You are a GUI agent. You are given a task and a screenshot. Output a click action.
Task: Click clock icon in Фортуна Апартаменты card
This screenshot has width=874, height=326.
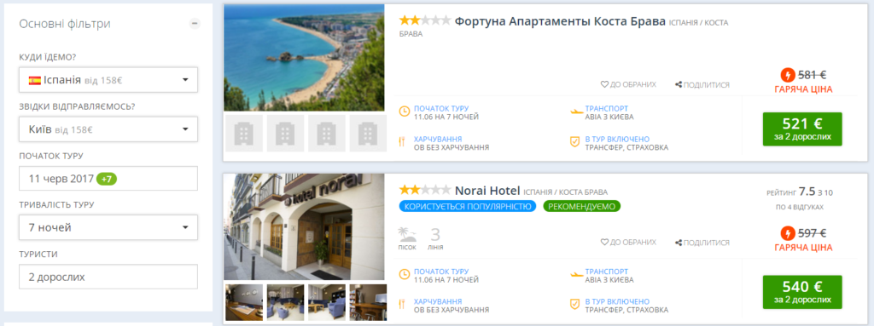point(405,112)
